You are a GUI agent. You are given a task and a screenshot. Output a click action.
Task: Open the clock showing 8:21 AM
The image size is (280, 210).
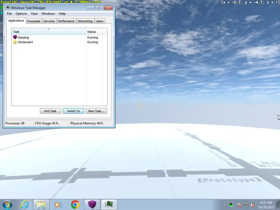pos(266,203)
